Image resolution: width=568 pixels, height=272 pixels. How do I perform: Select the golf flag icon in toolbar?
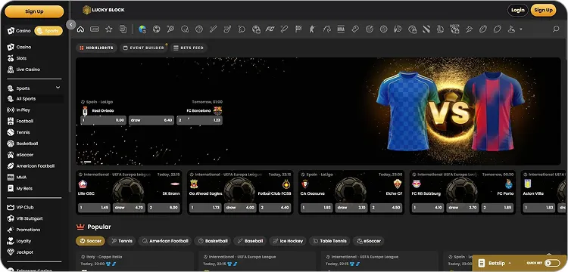[511, 29]
